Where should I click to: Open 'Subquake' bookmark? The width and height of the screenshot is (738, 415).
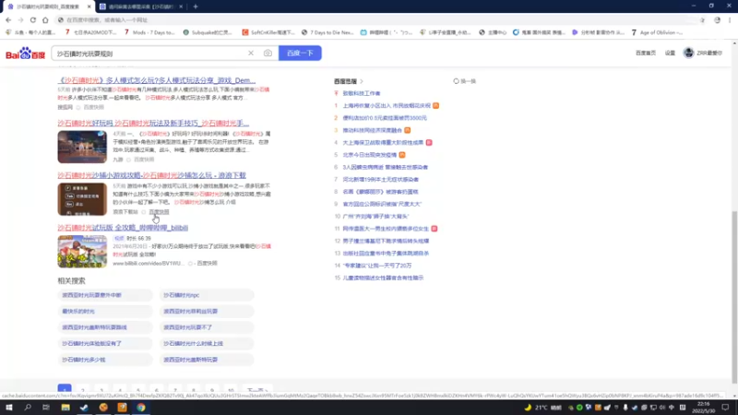(x=208, y=32)
